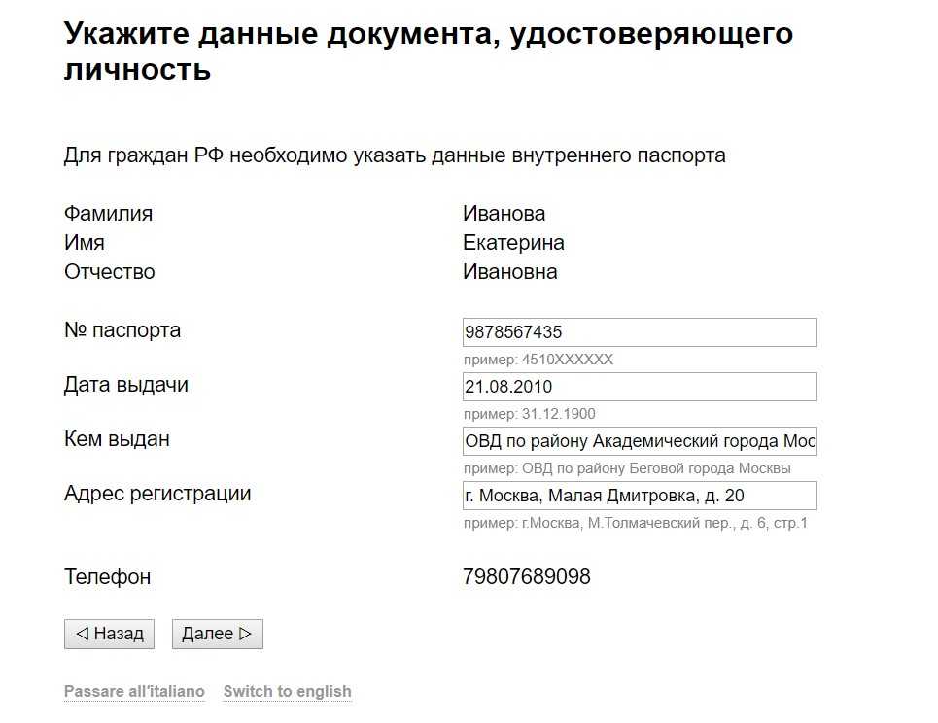Click the Адрес регистрации label
The height and width of the screenshot is (723, 938).
[157, 494]
